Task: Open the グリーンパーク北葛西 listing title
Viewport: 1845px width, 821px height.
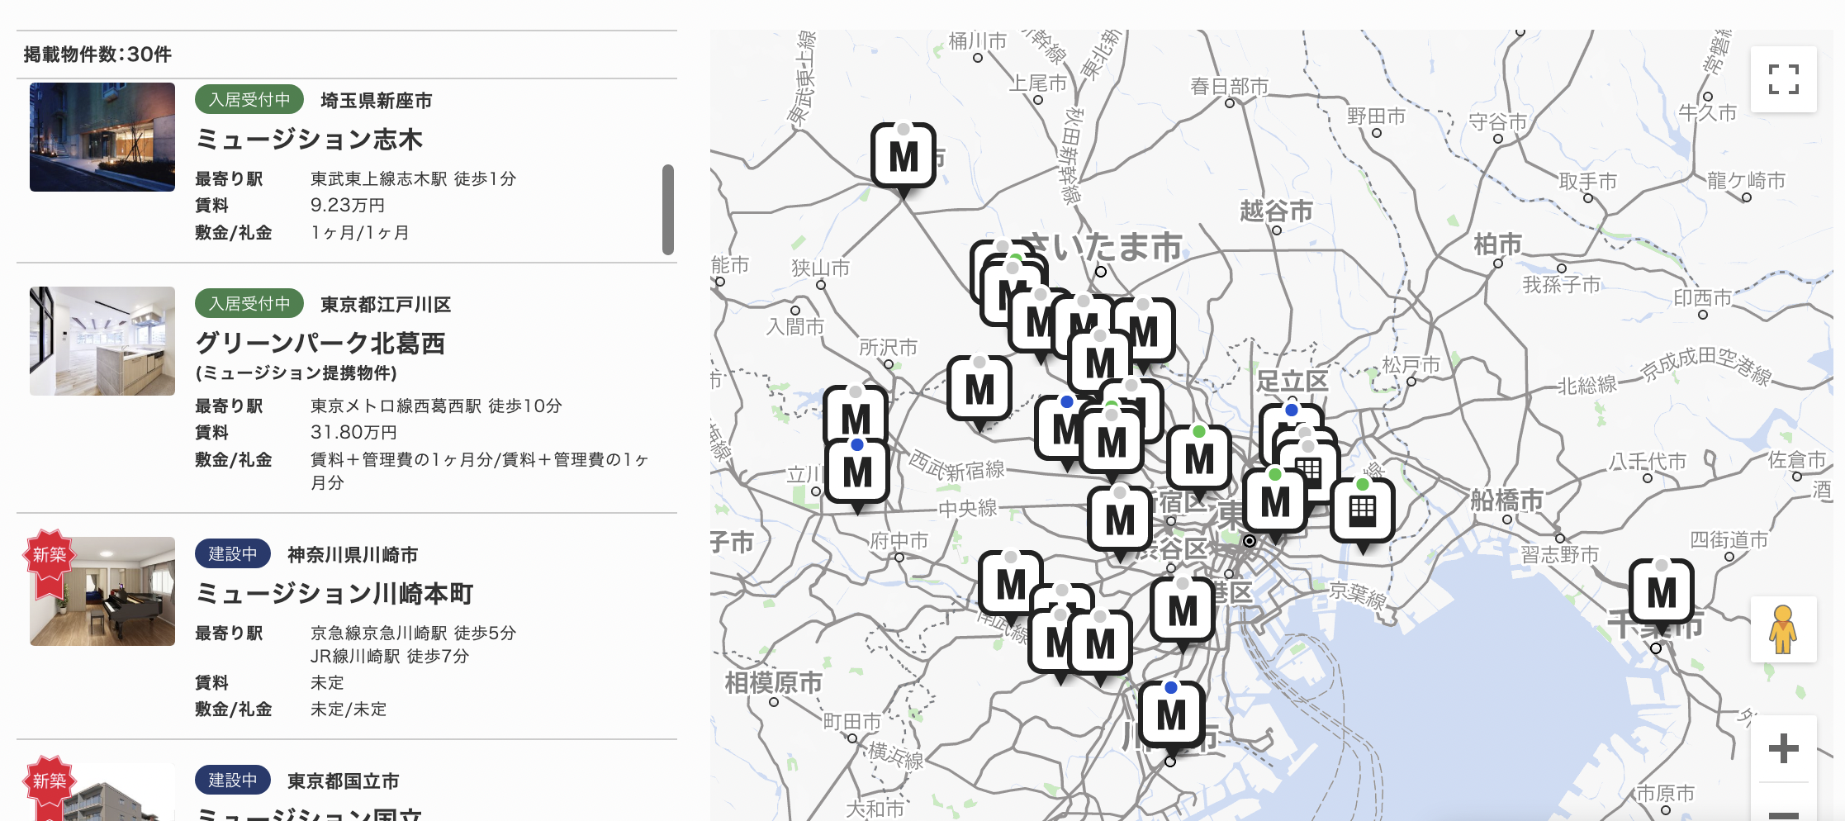Action: [320, 344]
